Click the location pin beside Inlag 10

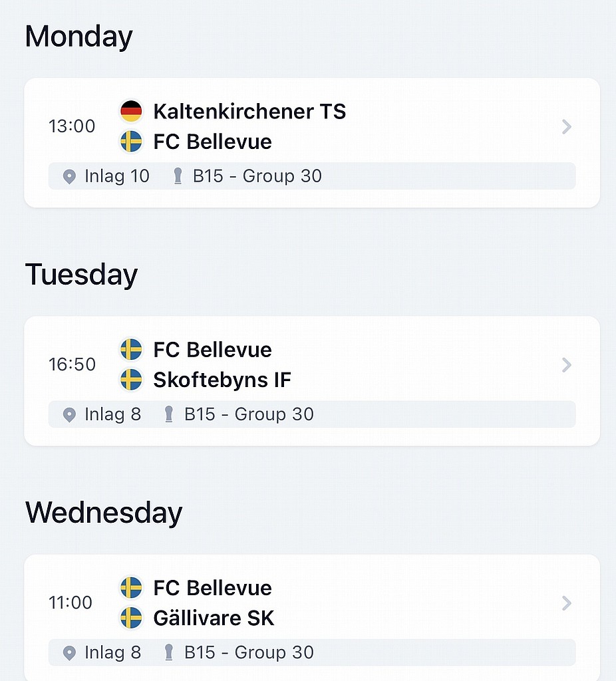(69, 177)
